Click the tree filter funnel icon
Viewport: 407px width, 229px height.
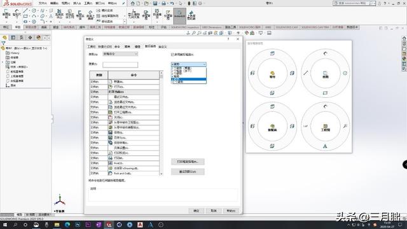[3, 43]
